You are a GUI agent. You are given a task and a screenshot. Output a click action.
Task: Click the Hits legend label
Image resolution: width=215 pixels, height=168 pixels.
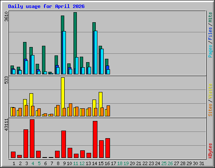point(210,17)
